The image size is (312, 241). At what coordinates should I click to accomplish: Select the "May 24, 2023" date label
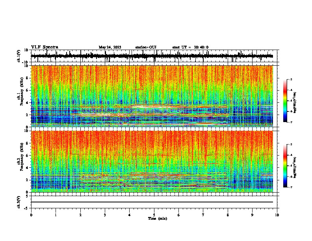(x=110, y=47)
